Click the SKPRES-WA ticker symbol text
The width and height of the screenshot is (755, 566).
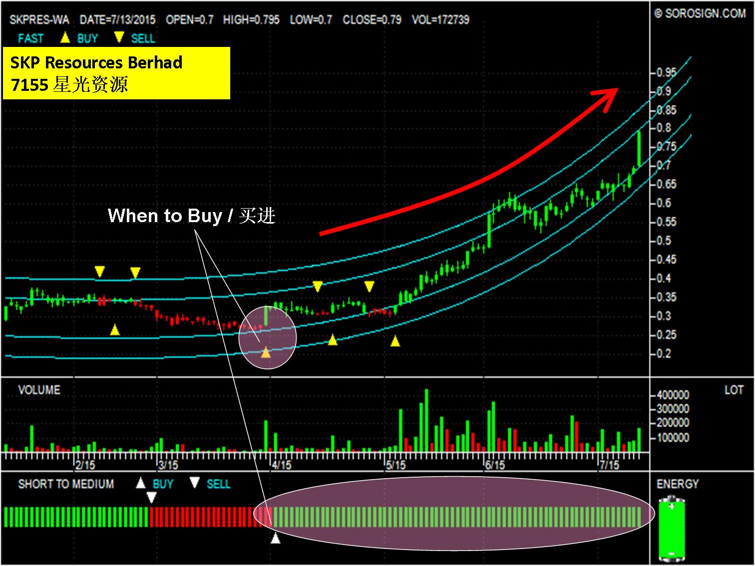click(39, 20)
